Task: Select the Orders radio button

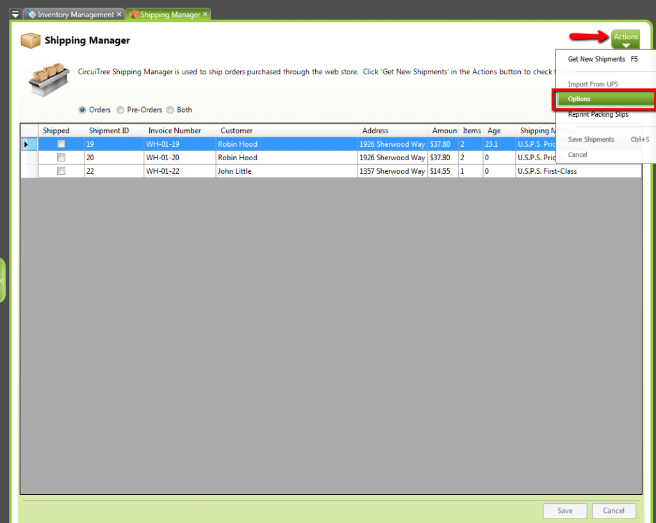Action: [84, 110]
